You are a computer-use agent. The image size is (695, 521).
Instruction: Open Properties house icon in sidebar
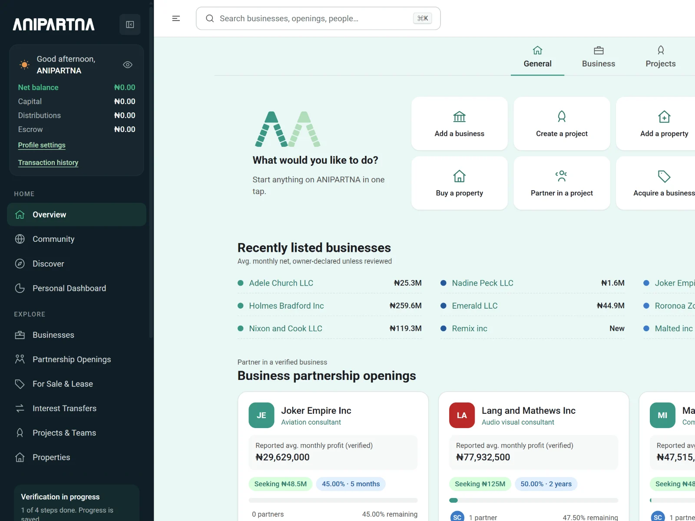20,457
